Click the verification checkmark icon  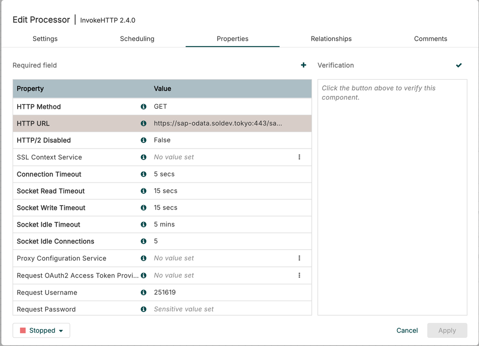click(459, 65)
